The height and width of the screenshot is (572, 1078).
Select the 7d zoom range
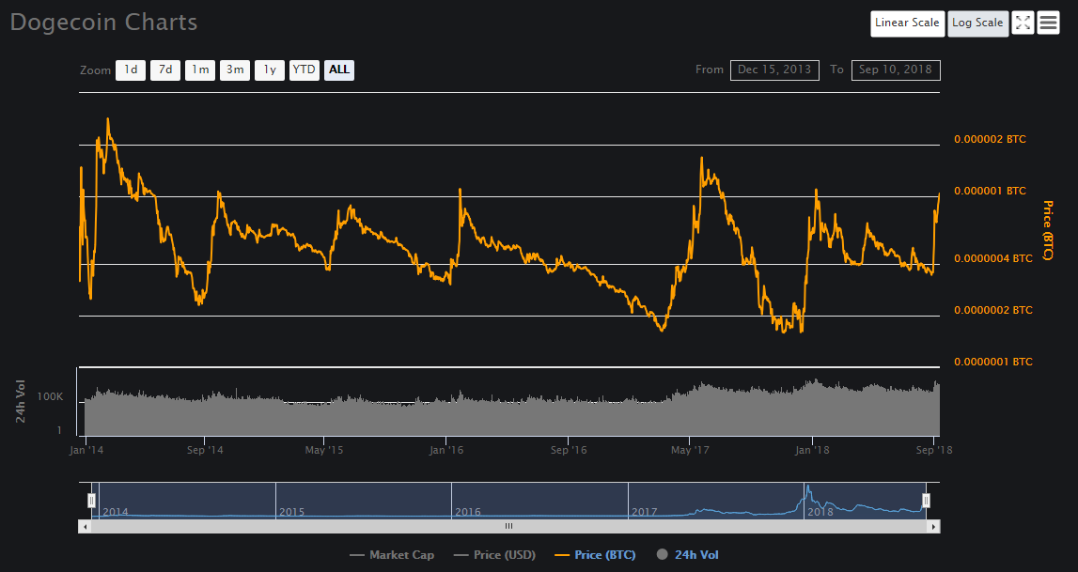coord(165,70)
